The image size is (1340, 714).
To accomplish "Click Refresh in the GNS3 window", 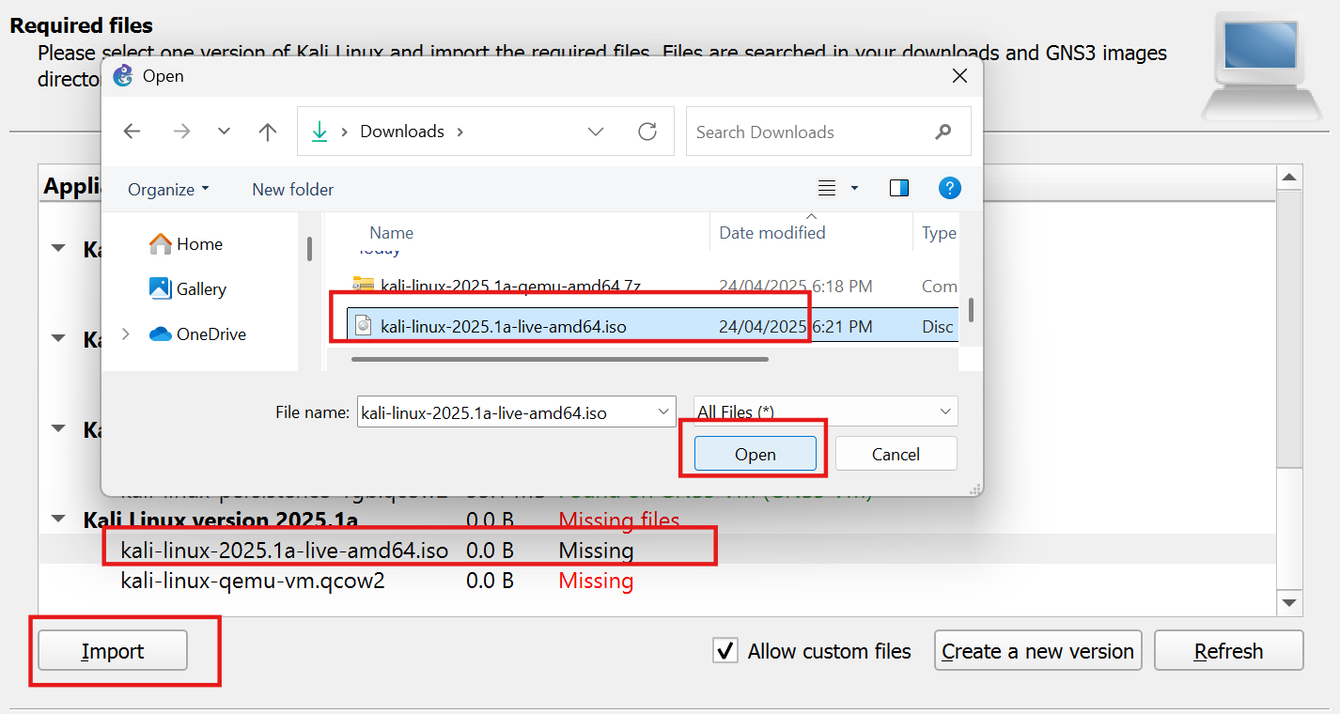I will point(1228,651).
